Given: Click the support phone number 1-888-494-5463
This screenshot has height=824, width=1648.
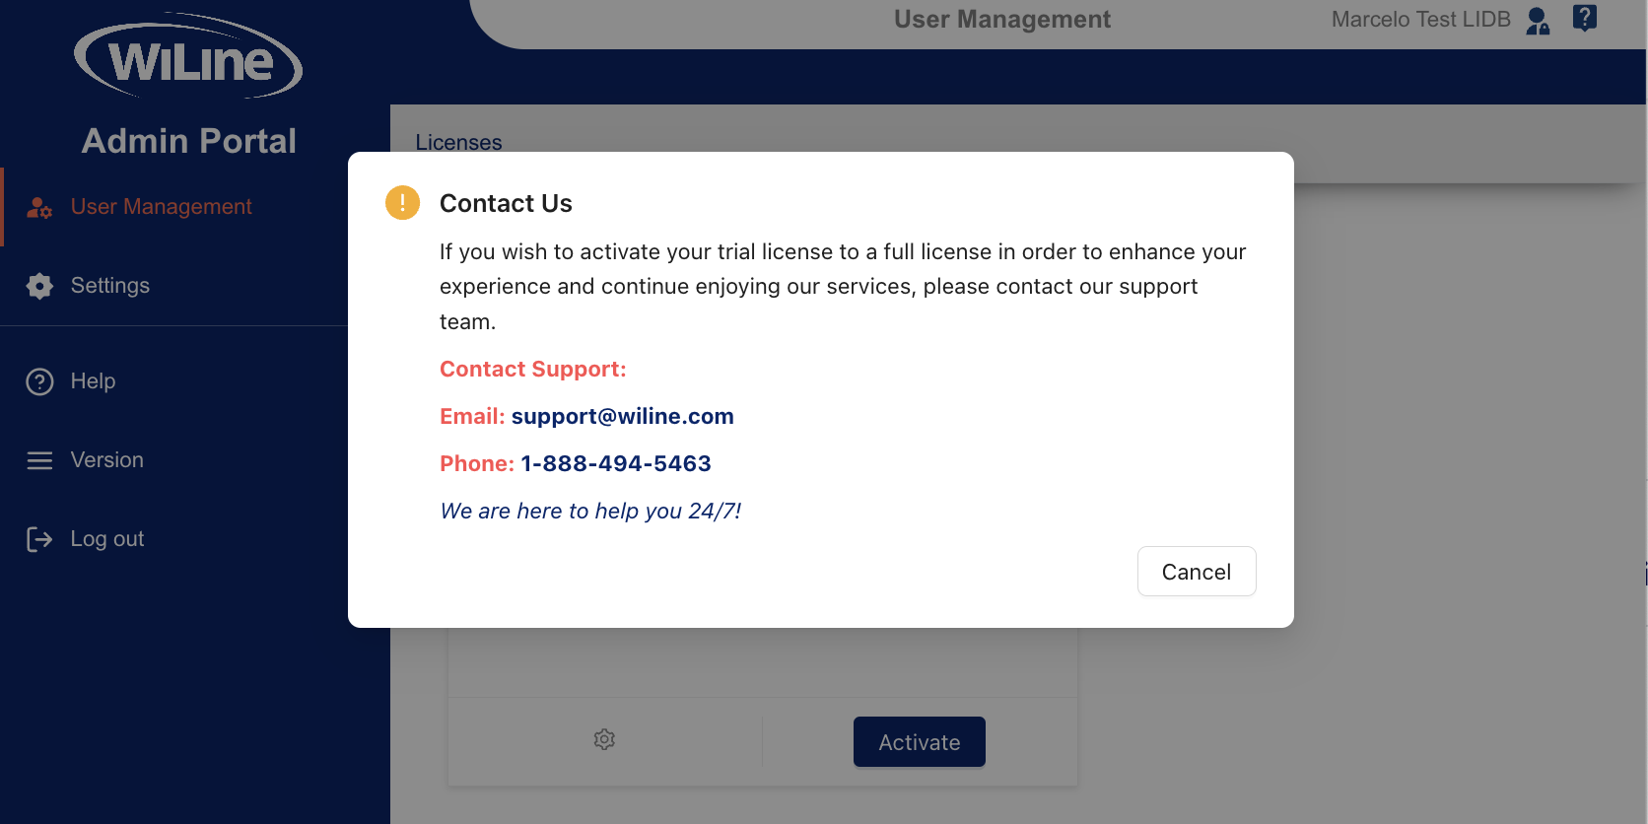Looking at the screenshot, I should coord(616,463).
